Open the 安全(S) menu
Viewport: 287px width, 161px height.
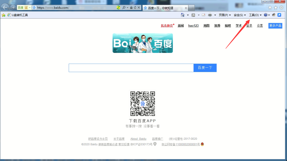(x=240, y=15)
